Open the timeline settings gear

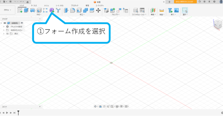(x=222, y=113)
